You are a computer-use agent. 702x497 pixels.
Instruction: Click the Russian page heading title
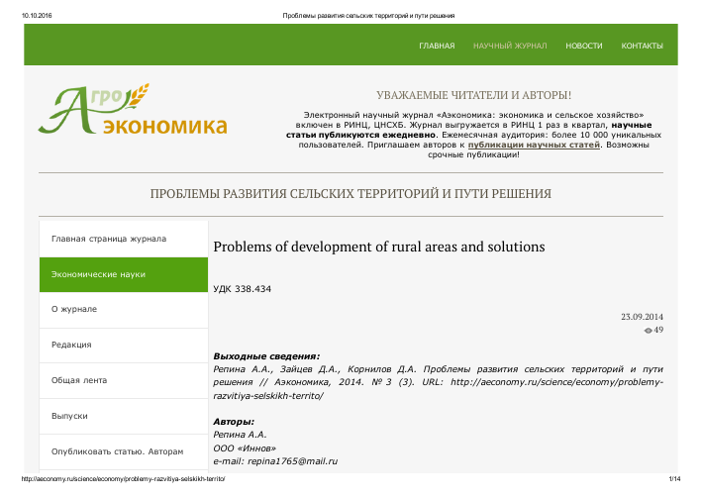(x=351, y=193)
